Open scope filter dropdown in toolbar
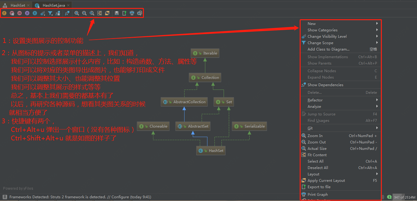 (x=50, y=13)
